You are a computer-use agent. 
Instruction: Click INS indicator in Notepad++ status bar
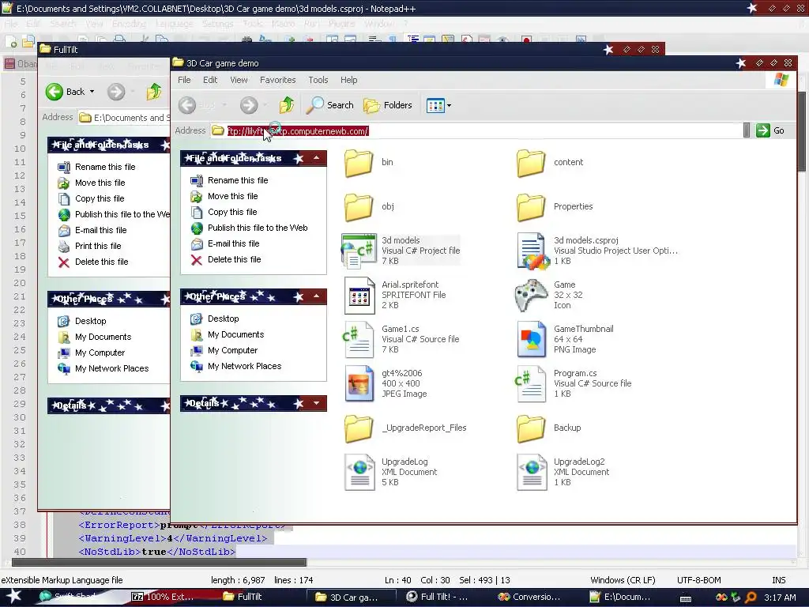(x=778, y=580)
